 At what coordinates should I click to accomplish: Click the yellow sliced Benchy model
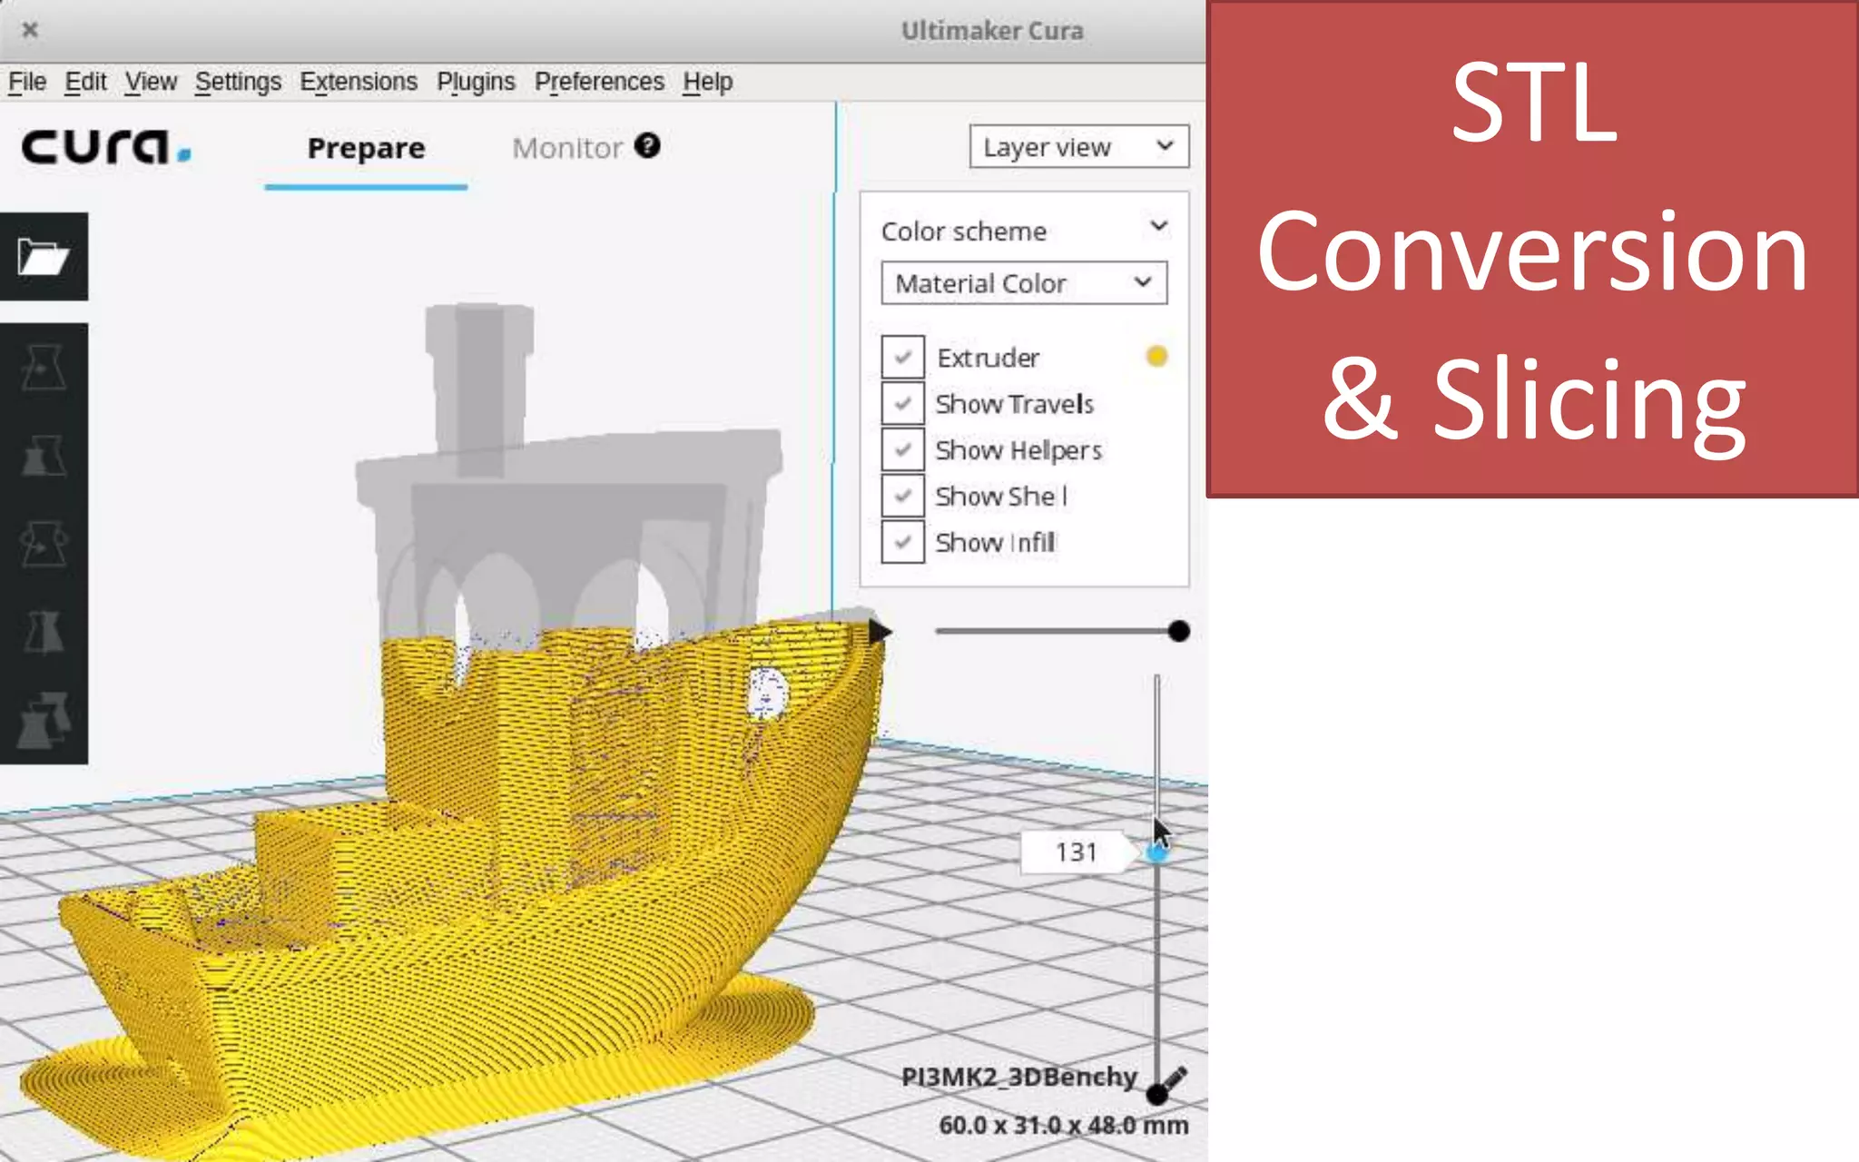[472, 871]
